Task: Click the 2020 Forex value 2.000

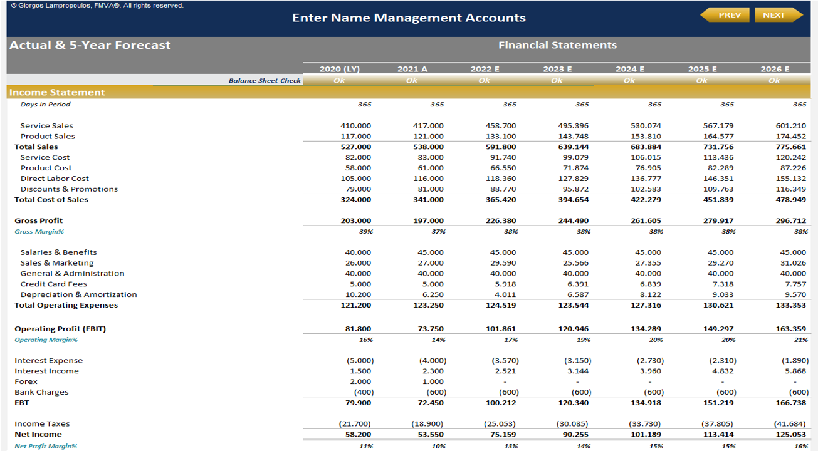Action: point(360,382)
